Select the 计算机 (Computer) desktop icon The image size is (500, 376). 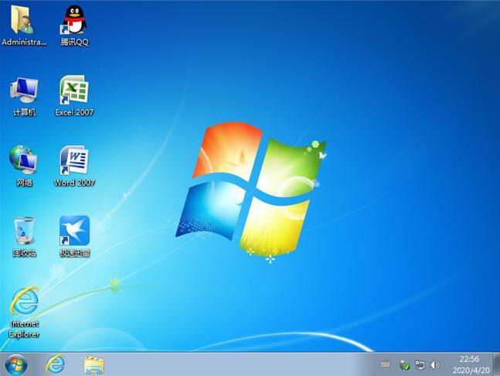(x=24, y=90)
